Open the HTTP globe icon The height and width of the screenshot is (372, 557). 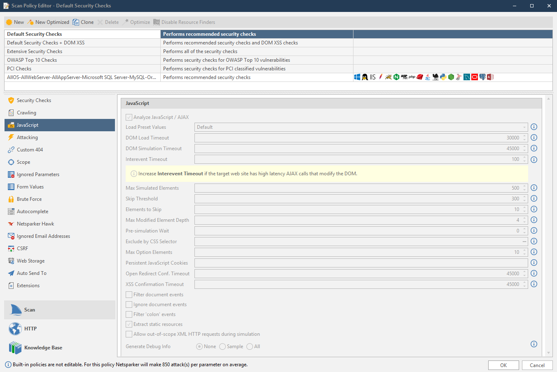(15, 329)
